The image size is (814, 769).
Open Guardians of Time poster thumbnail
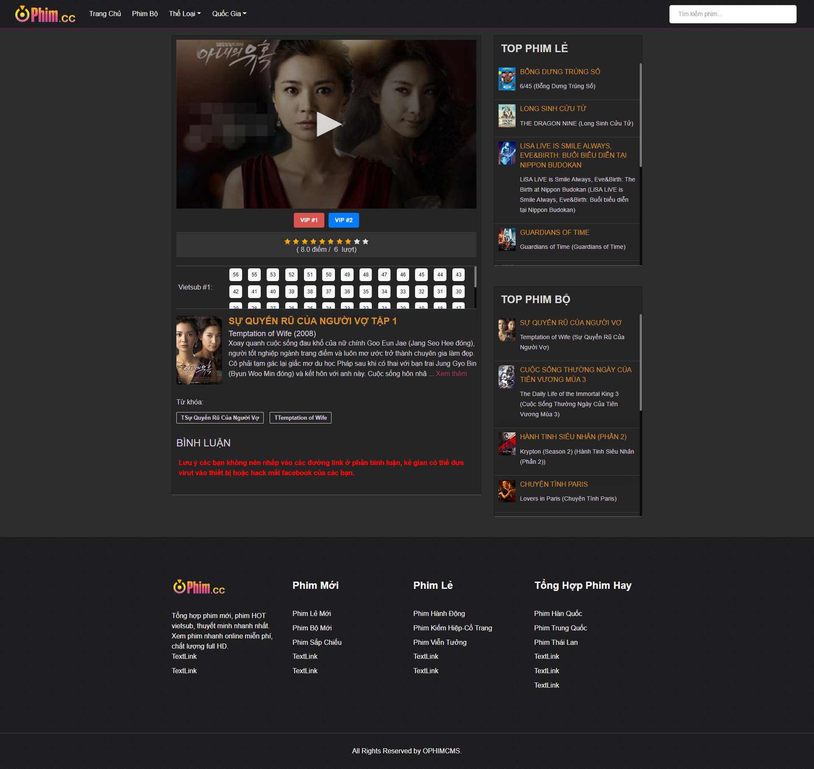click(507, 240)
